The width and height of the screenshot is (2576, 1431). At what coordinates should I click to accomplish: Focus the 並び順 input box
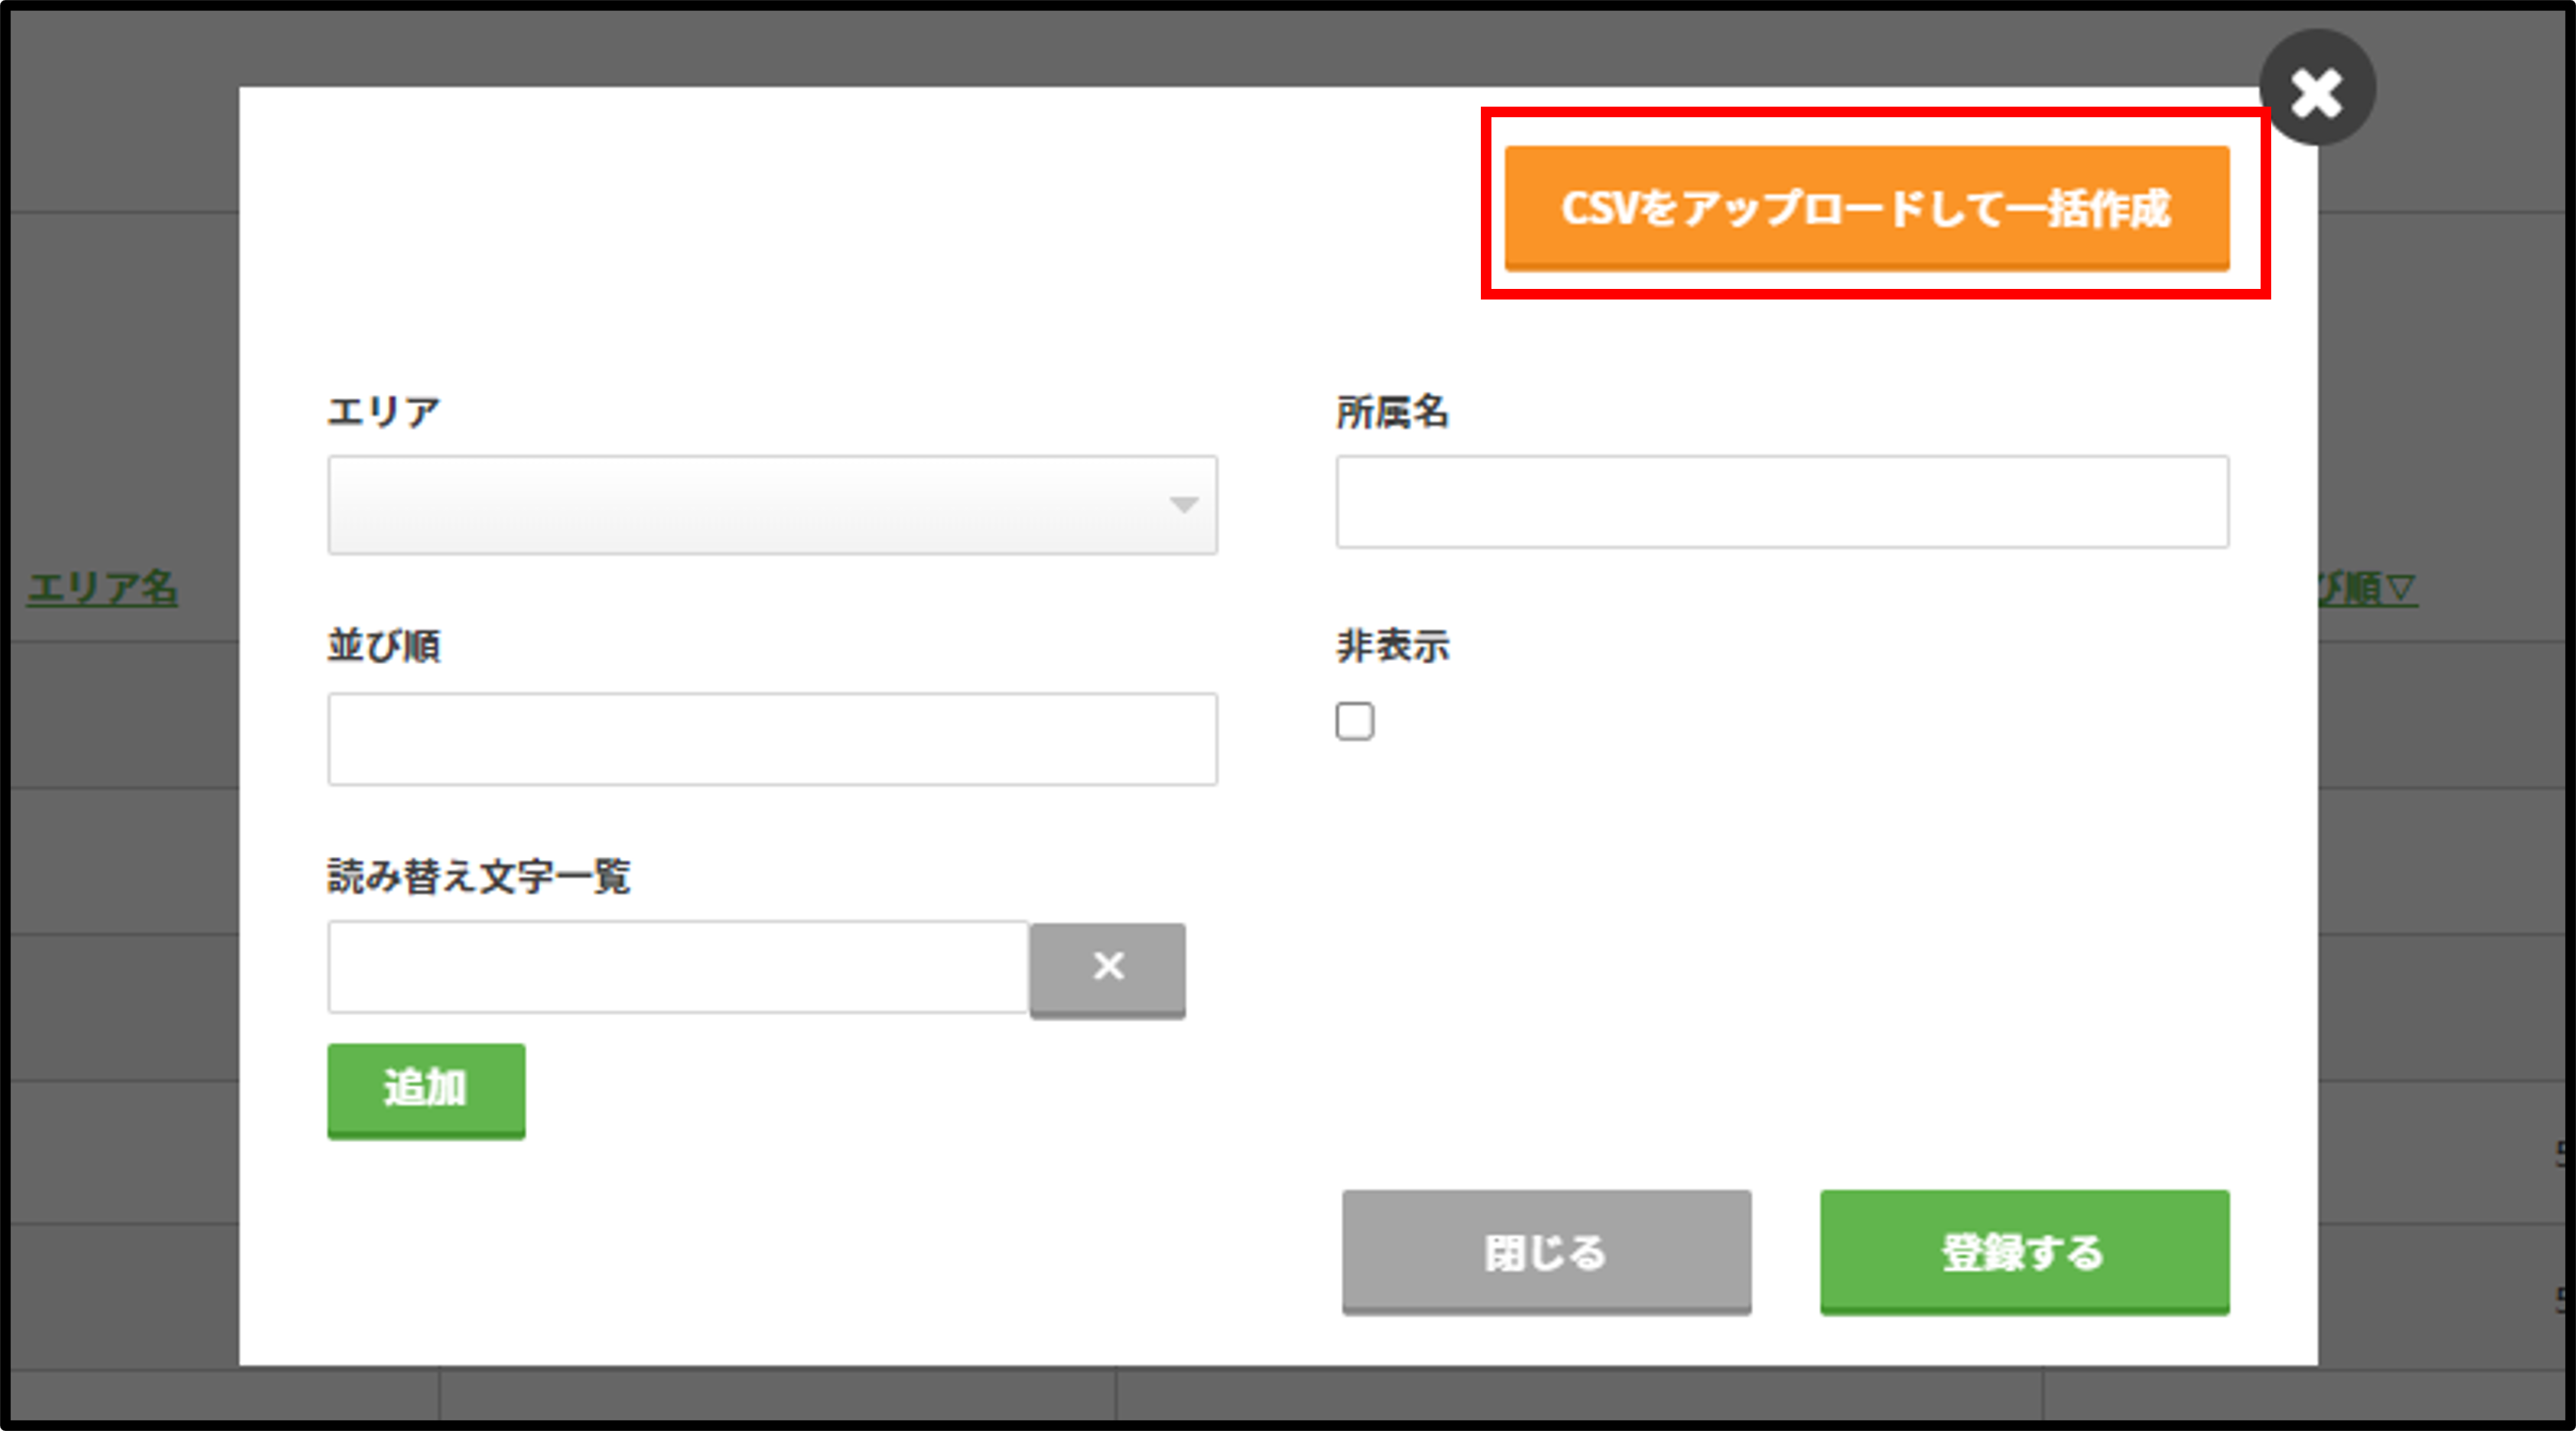771,738
